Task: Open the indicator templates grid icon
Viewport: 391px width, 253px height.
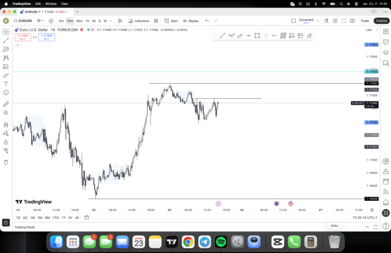Action: [156, 21]
